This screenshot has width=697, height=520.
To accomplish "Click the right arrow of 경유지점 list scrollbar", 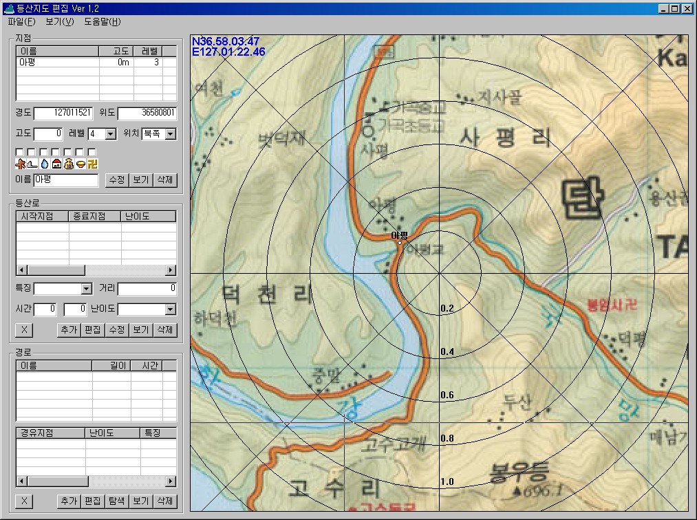I will pyautogui.click(x=171, y=481).
